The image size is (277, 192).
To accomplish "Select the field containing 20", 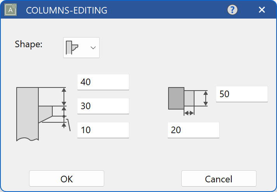I will [x=193, y=130].
